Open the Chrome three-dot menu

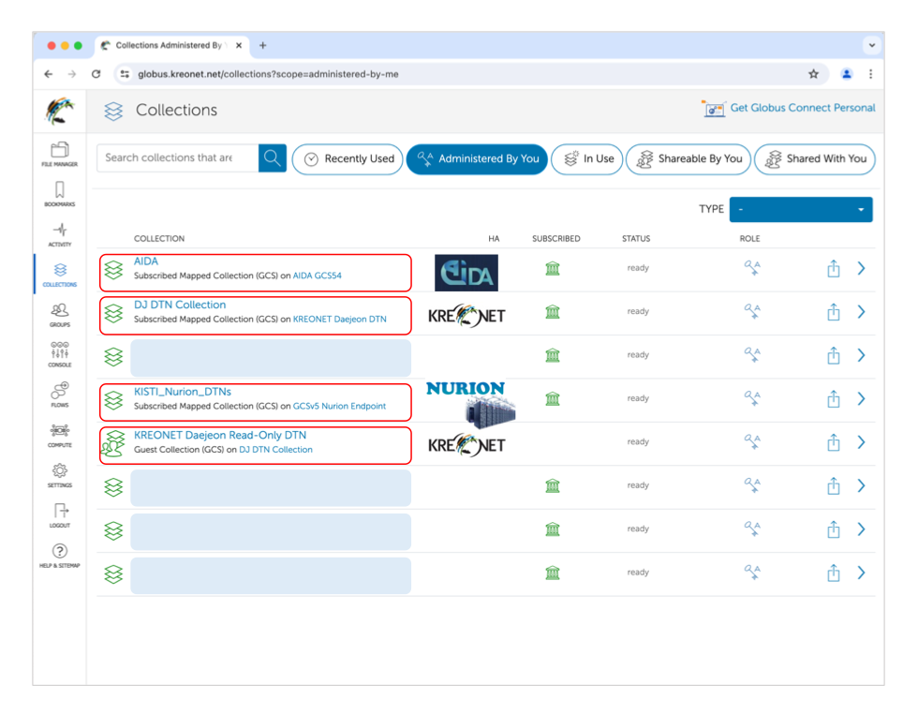click(x=870, y=74)
